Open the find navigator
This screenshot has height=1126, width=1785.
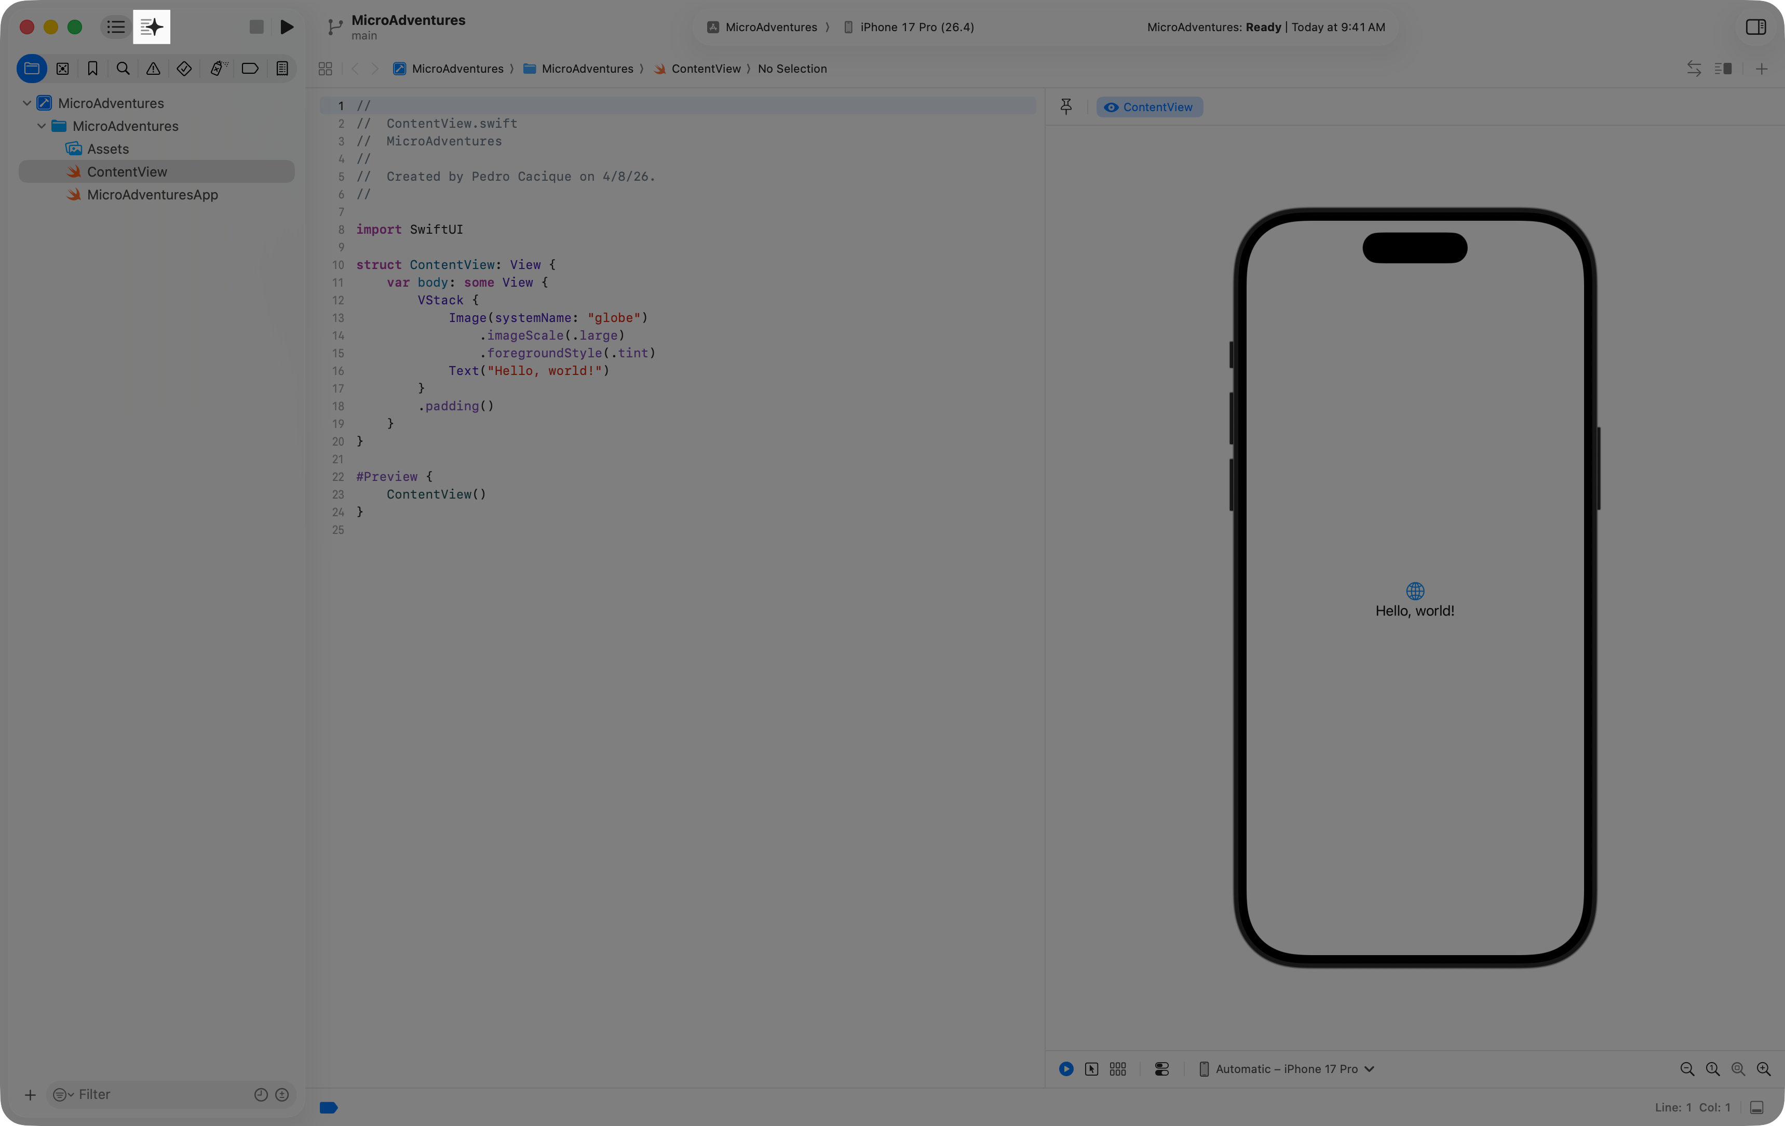pyautogui.click(x=123, y=68)
